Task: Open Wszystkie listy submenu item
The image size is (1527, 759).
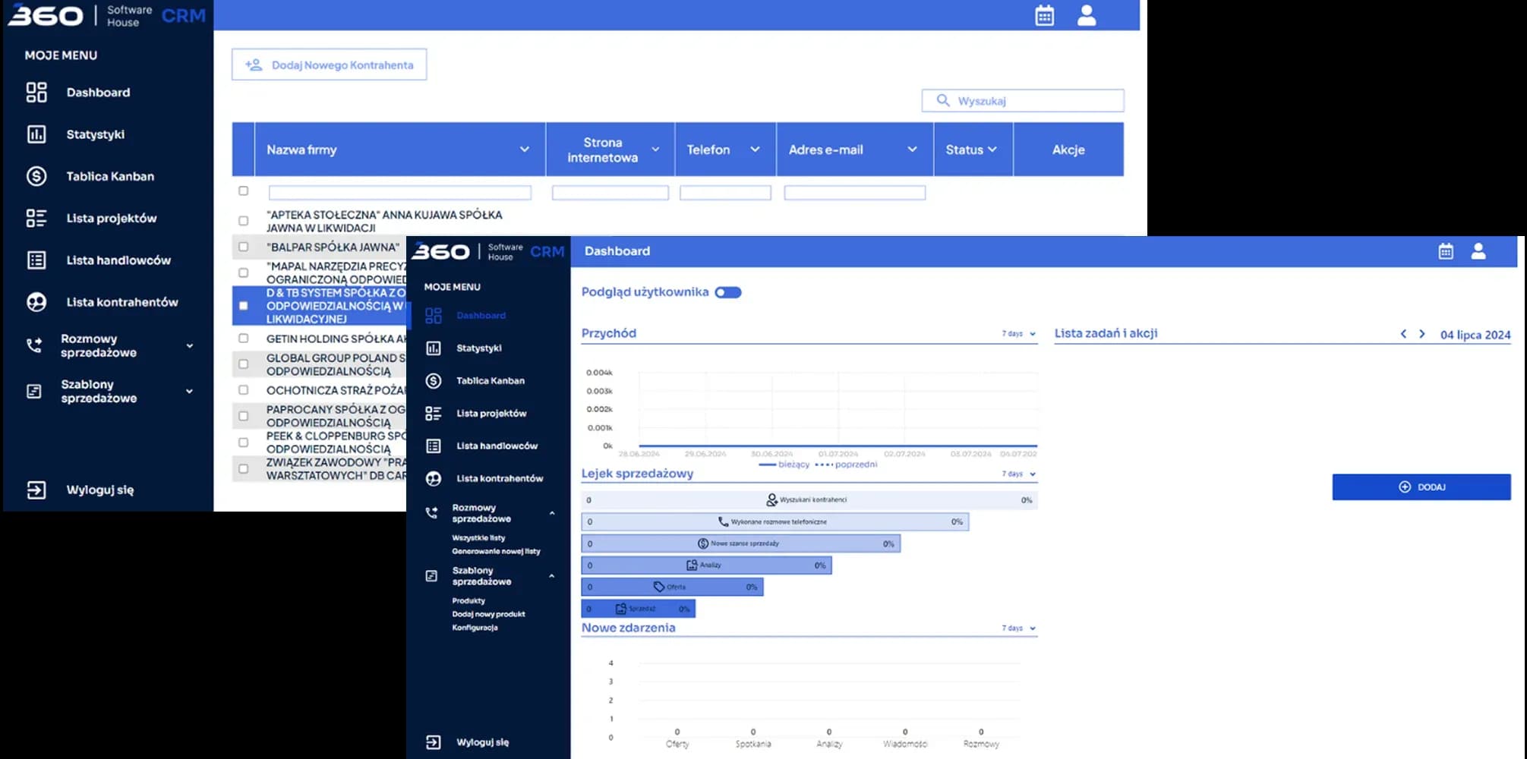Action: [478, 537]
